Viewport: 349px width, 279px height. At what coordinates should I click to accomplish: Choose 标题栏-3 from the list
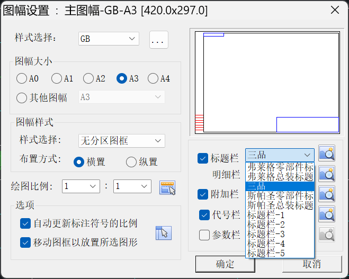(x=280, y=234)
